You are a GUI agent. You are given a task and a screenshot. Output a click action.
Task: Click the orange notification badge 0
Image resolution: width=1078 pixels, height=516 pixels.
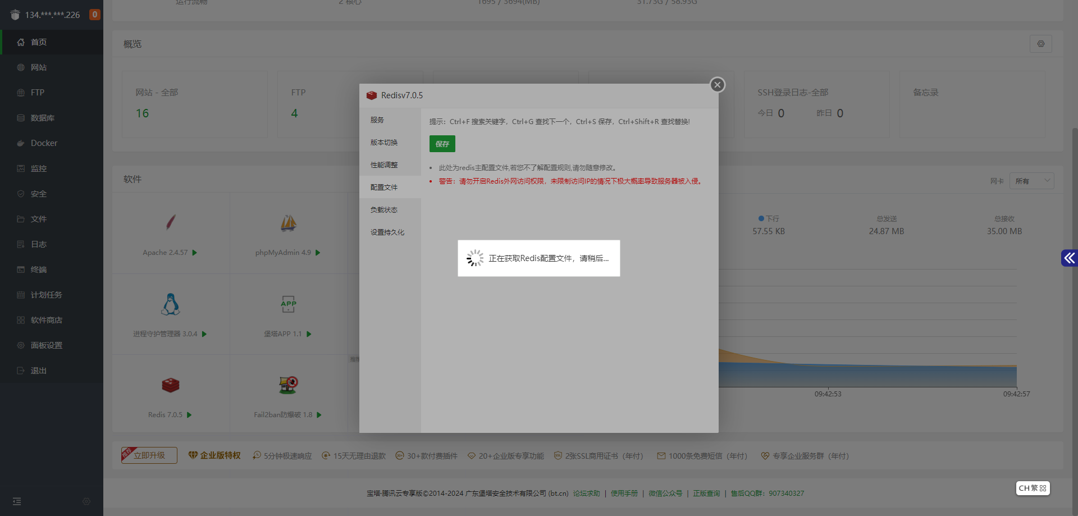(95, 15)
